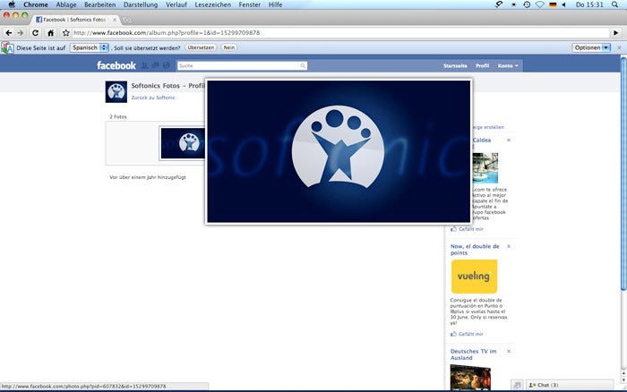Reload the current Facebook page
This screenshot has width=627, height=392.
(x=35, y=33)
